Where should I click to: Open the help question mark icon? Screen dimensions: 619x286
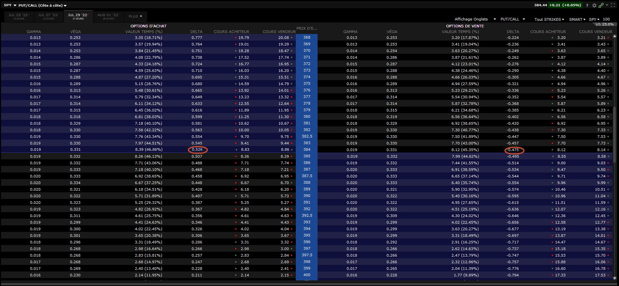[x=587, y=5]
